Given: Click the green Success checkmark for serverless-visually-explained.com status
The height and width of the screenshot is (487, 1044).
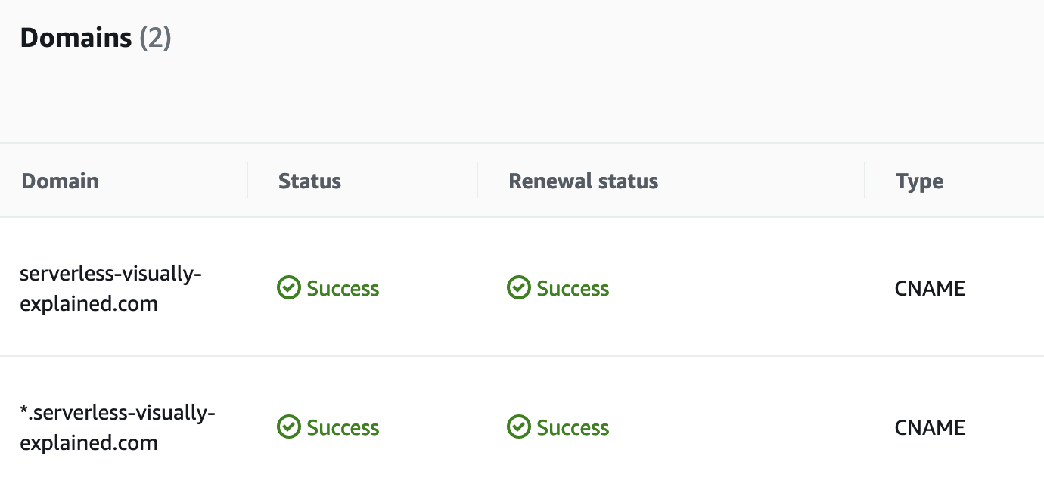Looking at the screenshot, I should coord(289,288).
